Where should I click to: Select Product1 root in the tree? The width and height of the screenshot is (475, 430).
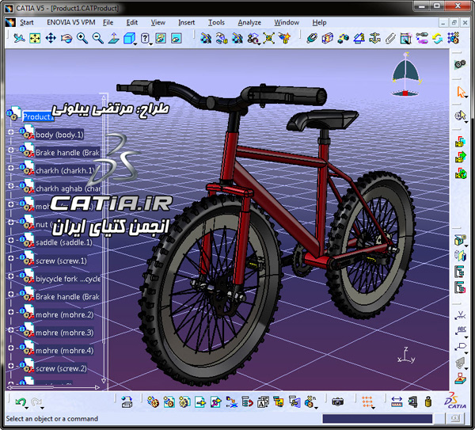pyautogui.click(x=38, y=116)
